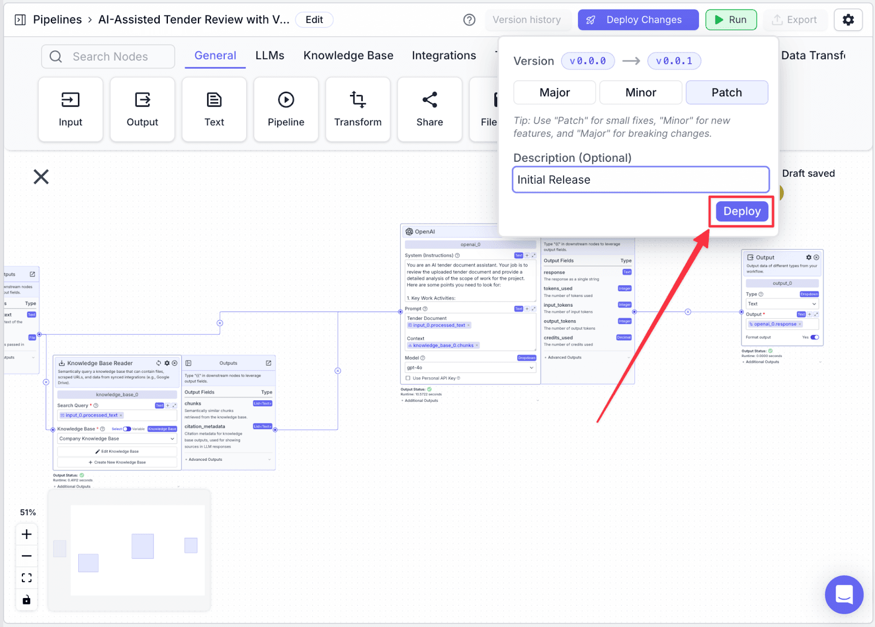Go to Pipelines breadcrumb
Image resolution: width=875 pixels, height=627 pixels.
coord(57,20)
